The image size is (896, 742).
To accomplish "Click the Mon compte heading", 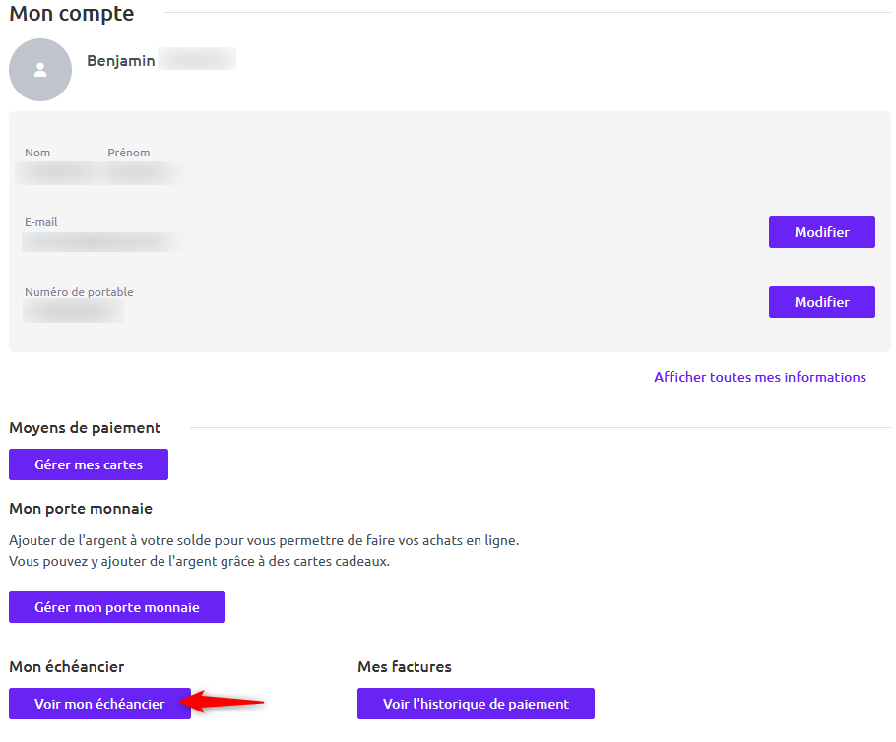I will (x=72, y=13).
